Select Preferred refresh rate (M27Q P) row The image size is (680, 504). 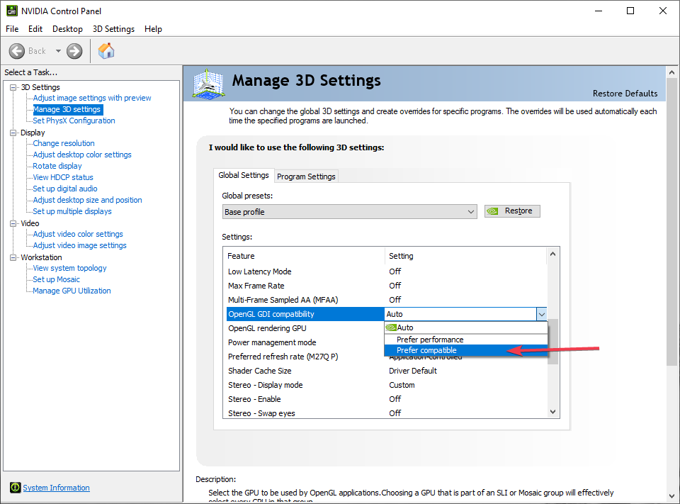pyautogui.click(x=305, y=357)
